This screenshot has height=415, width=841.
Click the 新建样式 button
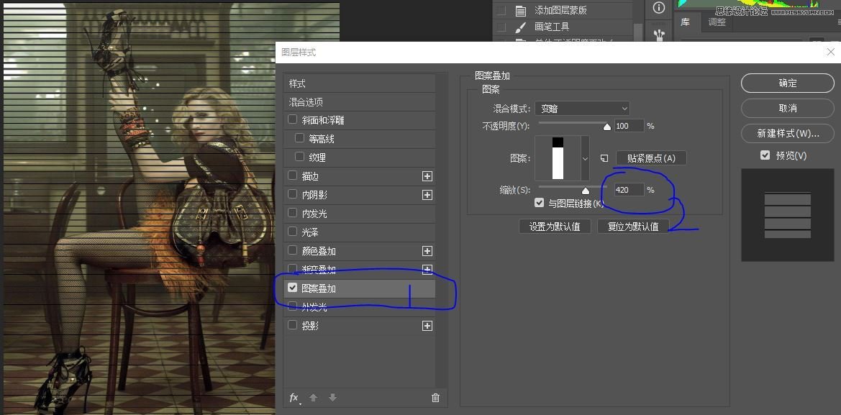pos(787,134)
